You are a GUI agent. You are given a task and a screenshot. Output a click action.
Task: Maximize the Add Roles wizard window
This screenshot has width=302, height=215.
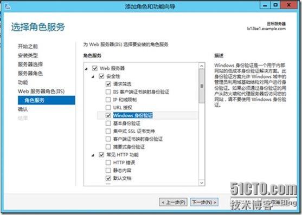pos(275,5)
